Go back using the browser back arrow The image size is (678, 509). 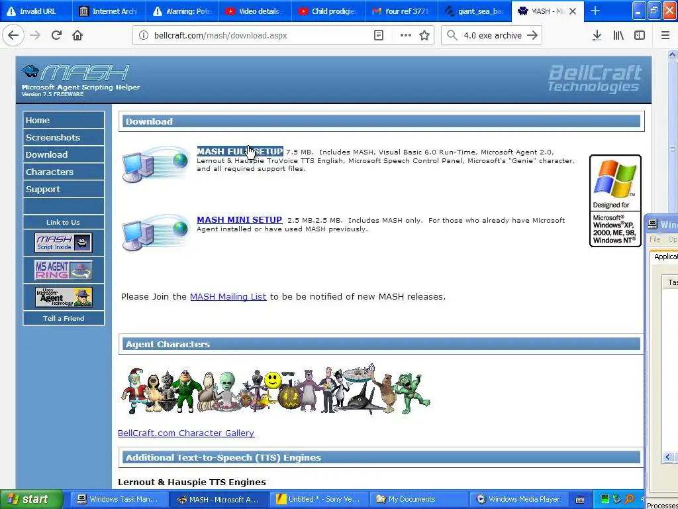click(13, 36)
